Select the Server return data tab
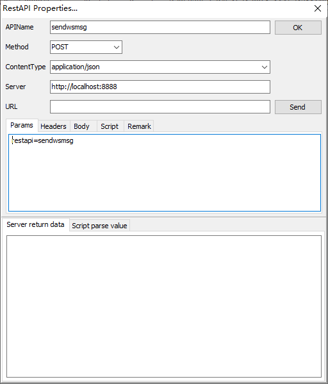Viewport: 328px width, 384px height. (35, 224)
